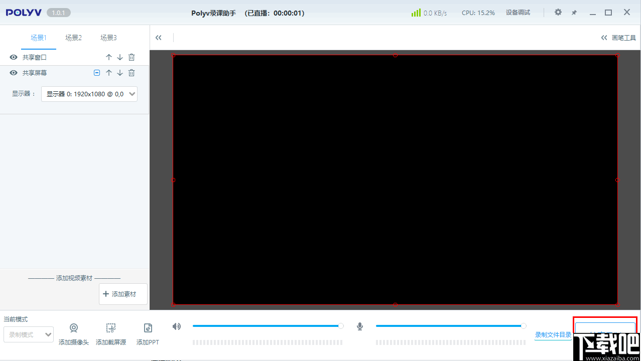Mute the speaker volume icon
The width and height of the screenshot is (641, 361).
click(177, 326)
